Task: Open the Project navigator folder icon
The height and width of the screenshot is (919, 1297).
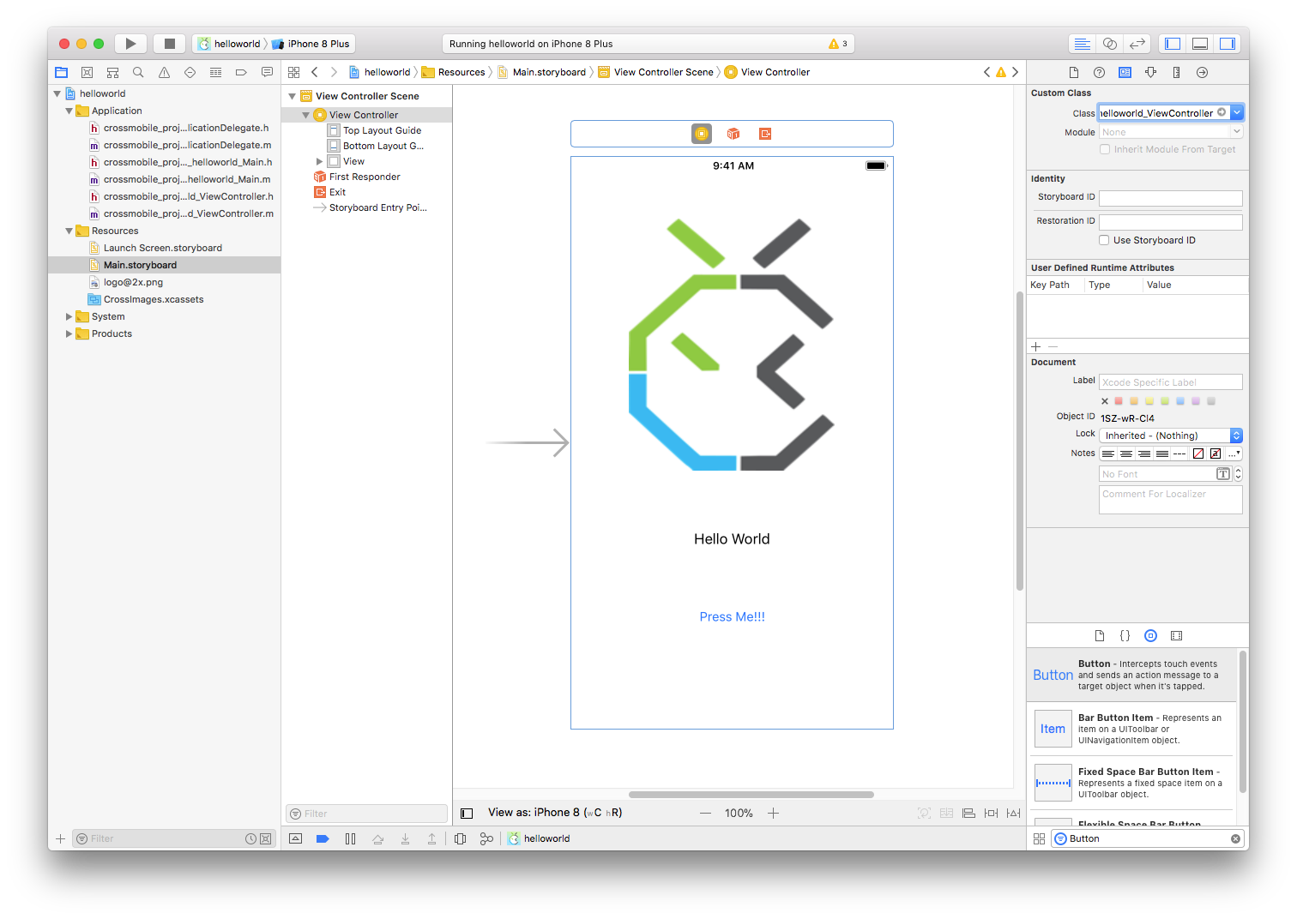Action: (x=62, y=73)
